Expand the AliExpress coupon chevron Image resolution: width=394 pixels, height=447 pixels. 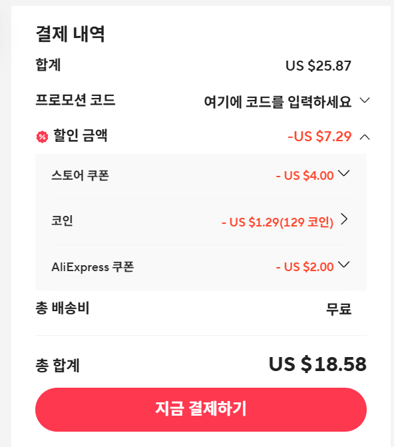pos(344,264)
